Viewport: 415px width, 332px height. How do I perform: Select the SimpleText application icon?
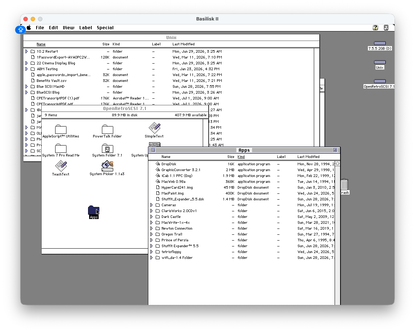155,128
